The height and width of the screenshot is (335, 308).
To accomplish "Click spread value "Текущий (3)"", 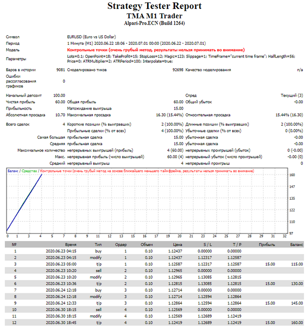I will point(292,96).
